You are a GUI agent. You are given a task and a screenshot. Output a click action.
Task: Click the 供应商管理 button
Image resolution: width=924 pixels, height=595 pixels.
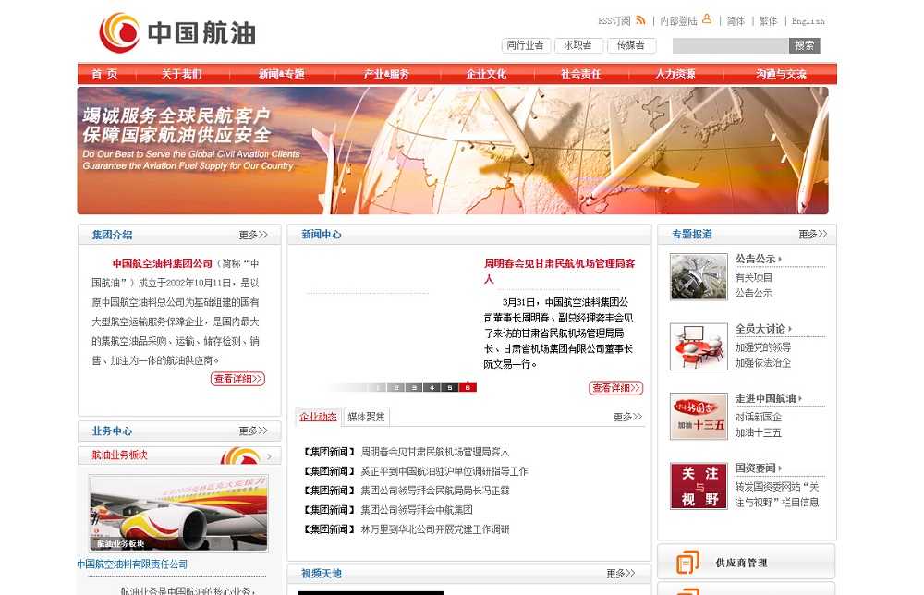[747, 562]
